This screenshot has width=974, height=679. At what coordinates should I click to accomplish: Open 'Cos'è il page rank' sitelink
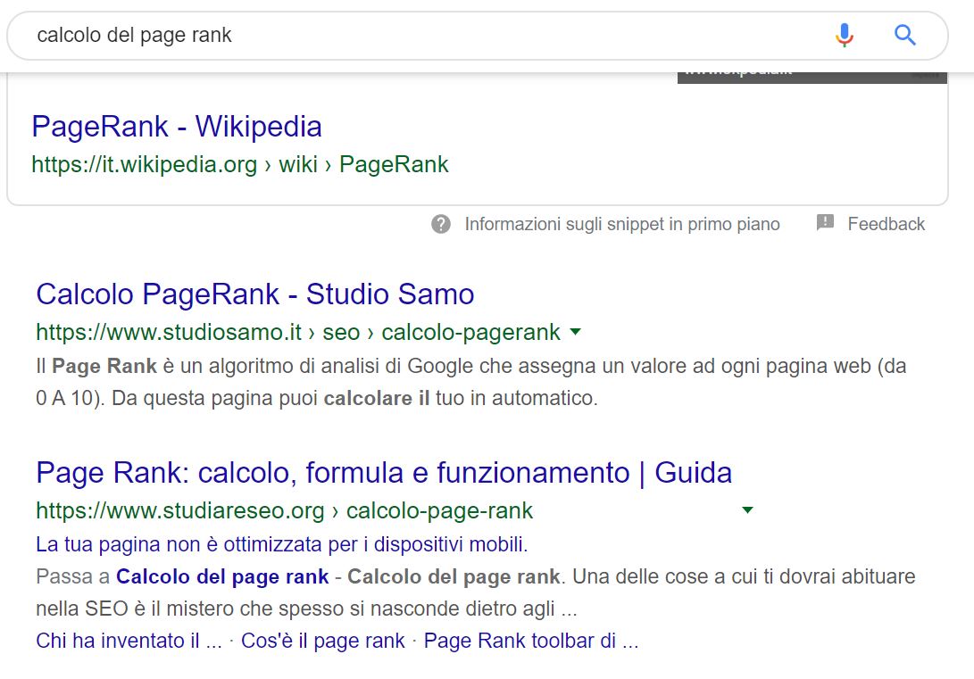323,641
